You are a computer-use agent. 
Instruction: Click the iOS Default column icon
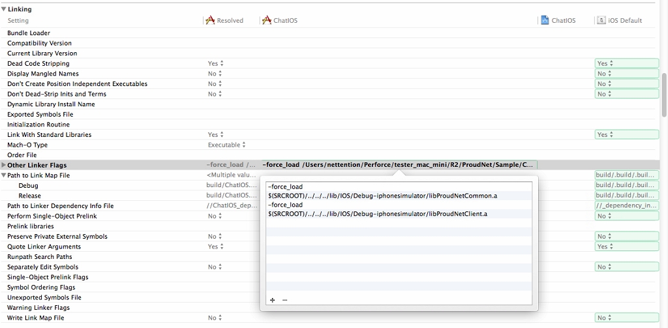coord(601,20)
